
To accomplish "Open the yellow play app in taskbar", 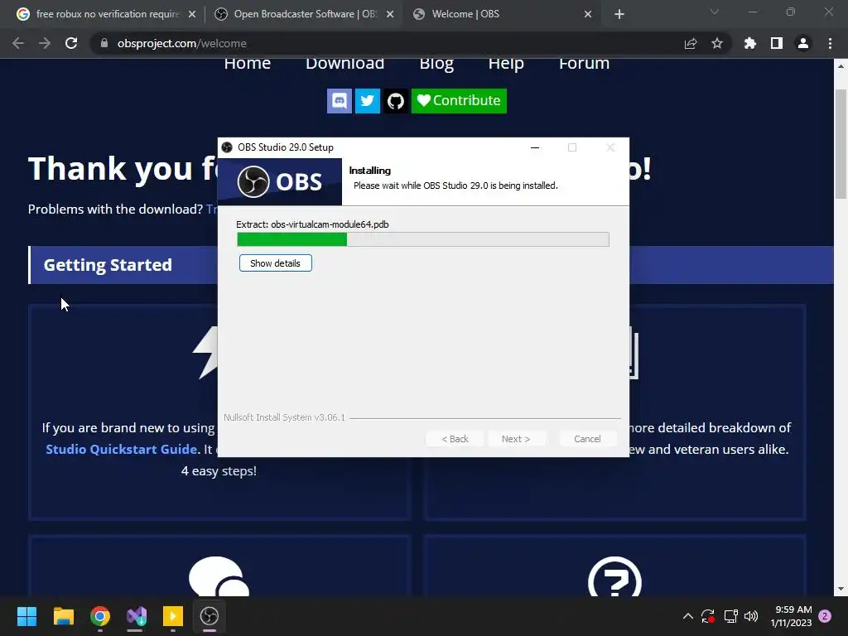I will (x=173, y=616).
